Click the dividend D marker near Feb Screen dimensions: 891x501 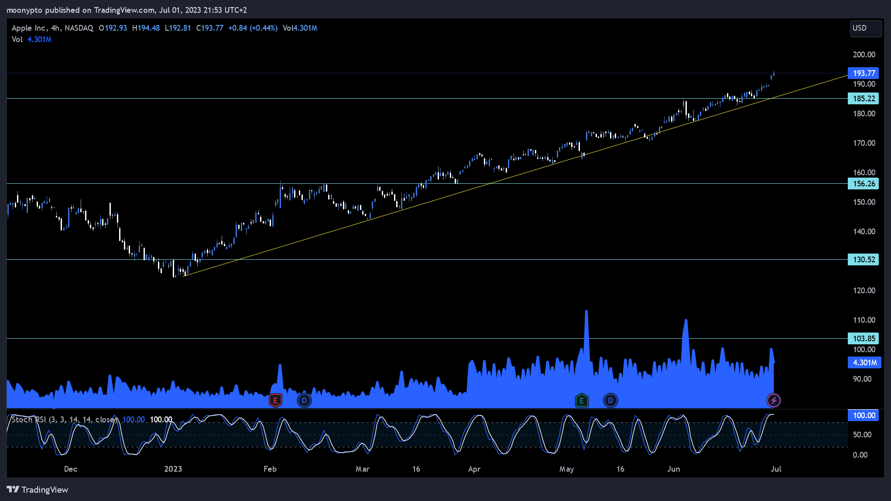304,400
